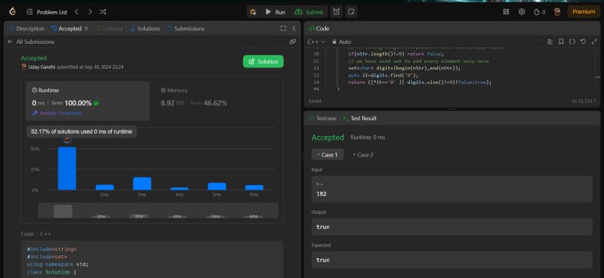
Task: Click Analyze Complexity
Action: pyautogui.click(x=57, y=113)
